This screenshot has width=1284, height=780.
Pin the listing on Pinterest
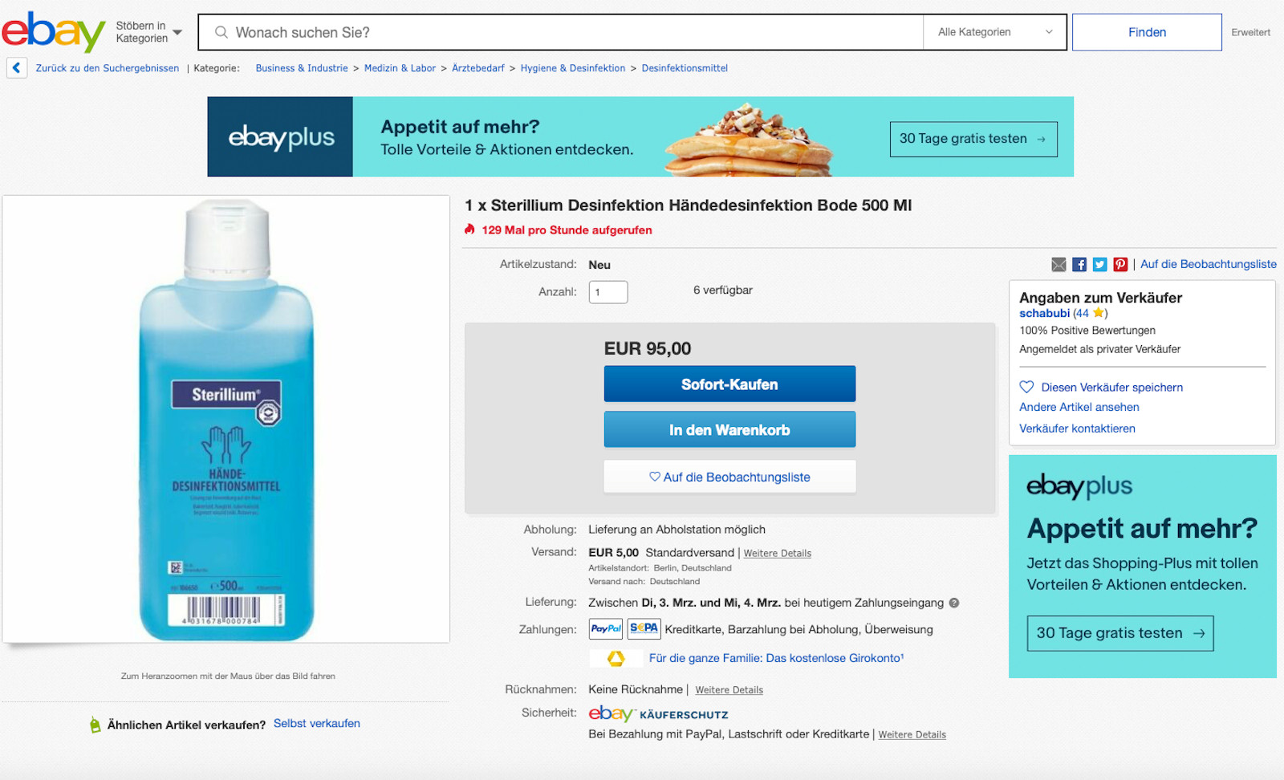[x=1120, y=265]
